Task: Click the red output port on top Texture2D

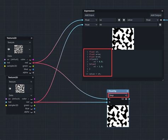Action: click(x=33, y=63)
